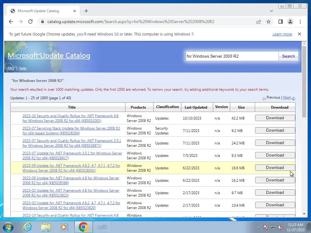311x233 pixels.
Task: Click the 6/22/2023 date for KB5028591
Action: (x=191, y=168)
